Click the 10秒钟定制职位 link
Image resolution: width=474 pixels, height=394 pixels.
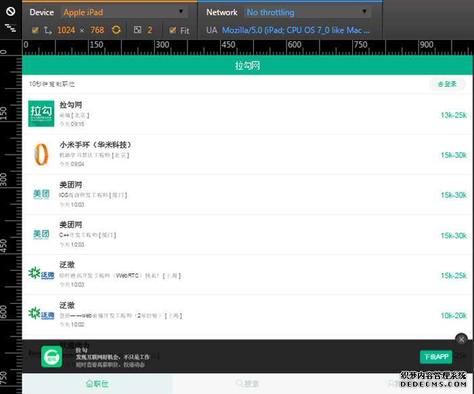coord(51,84)
